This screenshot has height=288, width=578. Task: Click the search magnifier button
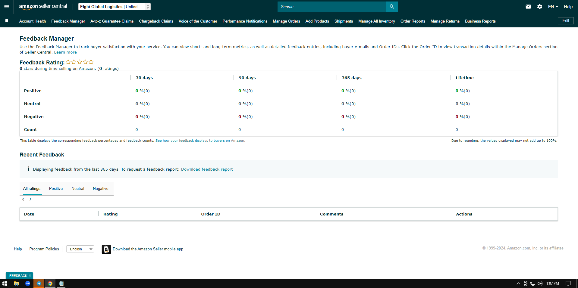tap(392, 7)
